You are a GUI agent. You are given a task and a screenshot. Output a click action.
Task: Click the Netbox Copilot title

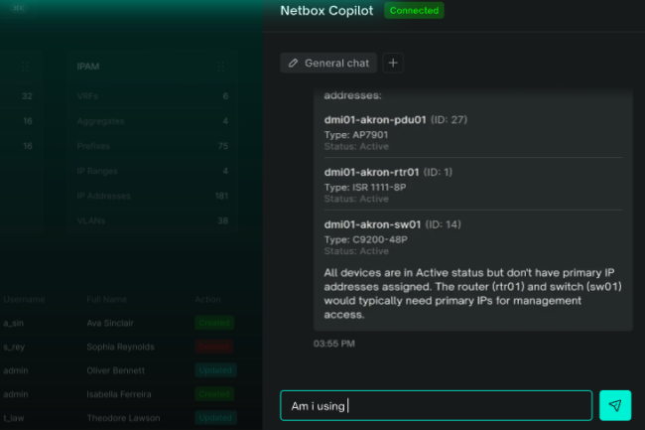(x=326, y=11)
